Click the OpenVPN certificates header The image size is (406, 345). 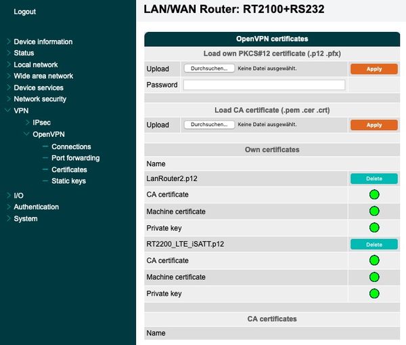coord(272,39)
